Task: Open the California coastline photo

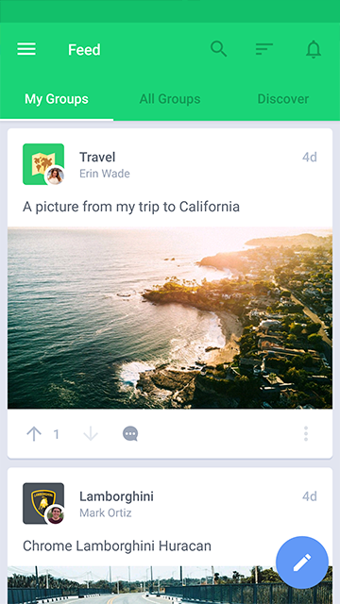Action: [170, 318]
